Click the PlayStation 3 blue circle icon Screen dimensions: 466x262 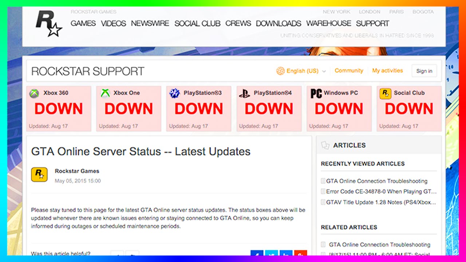point(175,94)
